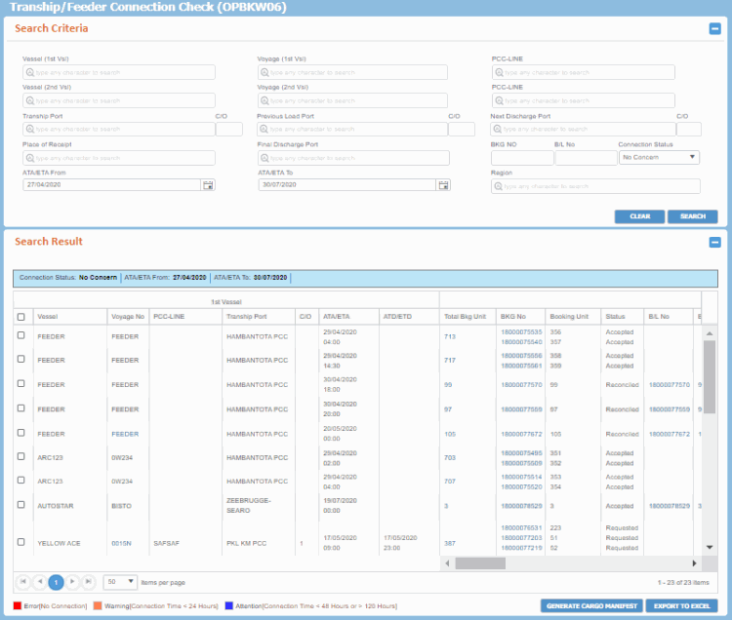
Task: Tick the select-all checkbox in grid header
Action: coord(21,317)
